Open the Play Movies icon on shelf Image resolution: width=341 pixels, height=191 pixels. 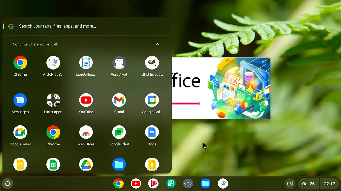click(153, 184)
